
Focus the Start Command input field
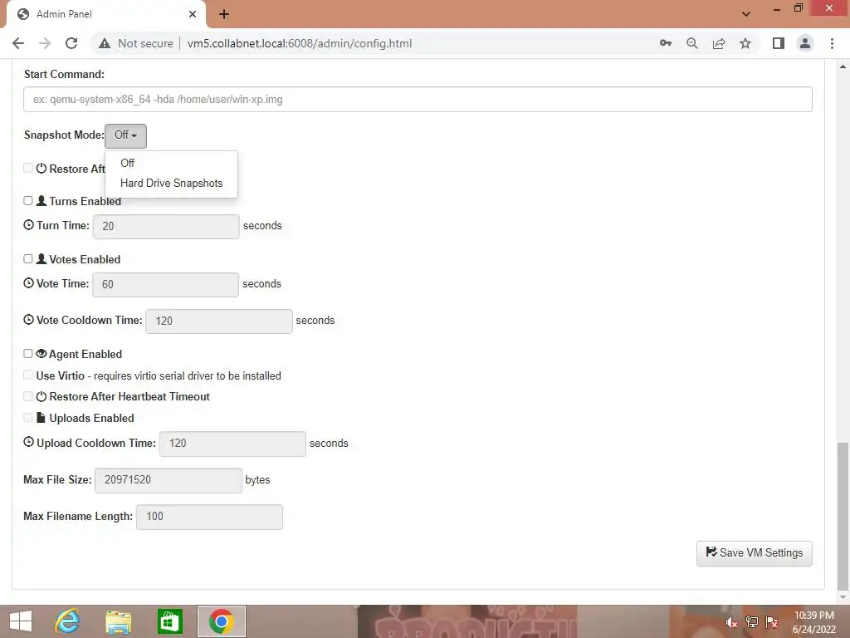coord(418,100)
